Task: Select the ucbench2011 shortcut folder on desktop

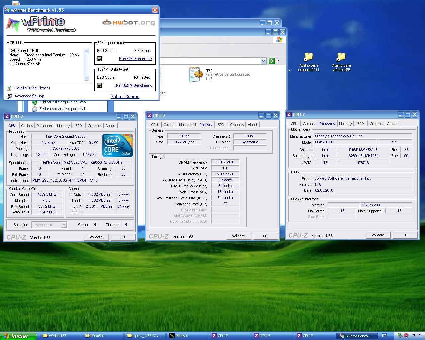Action: click(308, 57)
